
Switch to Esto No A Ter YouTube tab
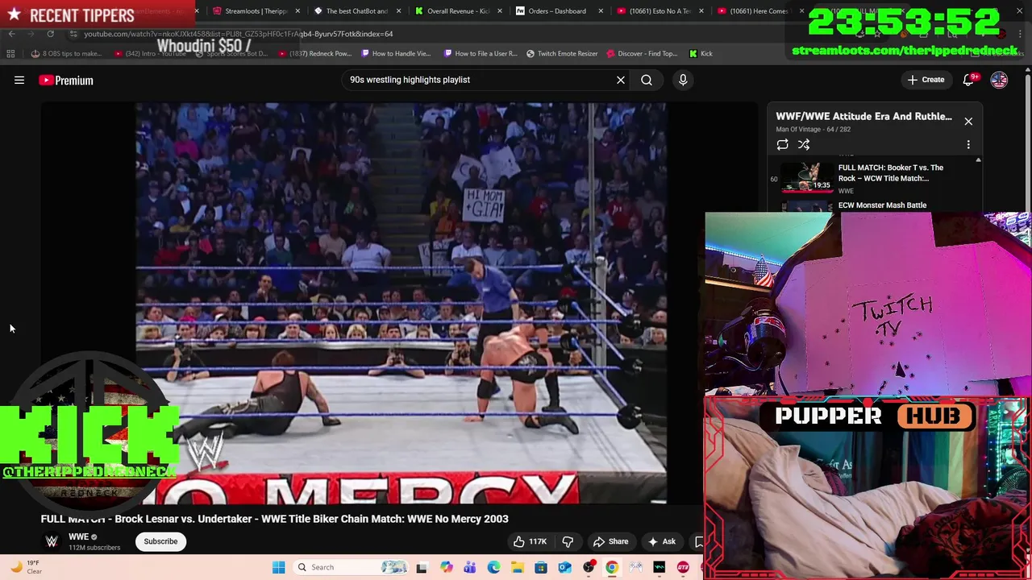tap(658, 11)
